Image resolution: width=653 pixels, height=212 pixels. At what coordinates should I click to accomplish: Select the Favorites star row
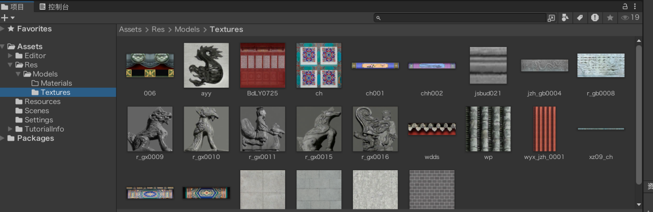tap(58, 29)
